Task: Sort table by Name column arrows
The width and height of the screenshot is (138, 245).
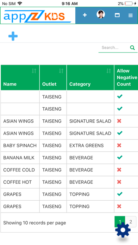Action: coord(34,71)
